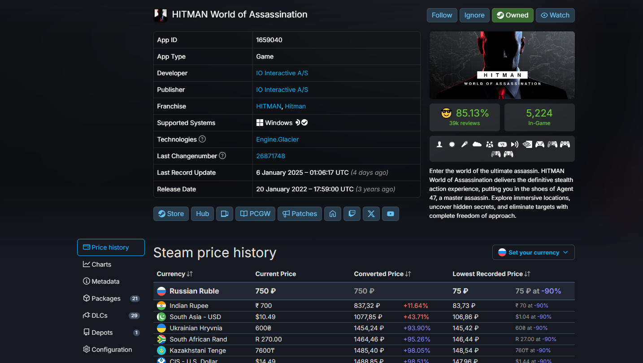The width and height of the screenshot is (643, 363).
Task: Open the YouTube icon link
Action: [x=391, y=214]
